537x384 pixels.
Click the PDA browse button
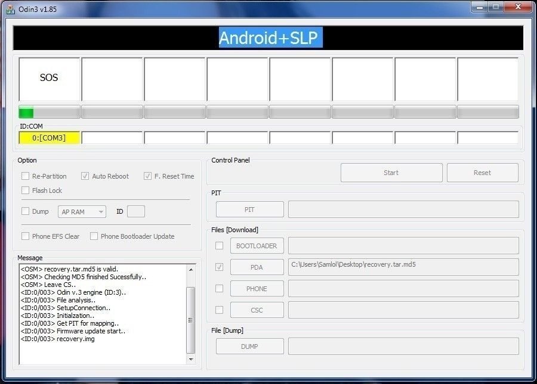(x=257, y=267)
